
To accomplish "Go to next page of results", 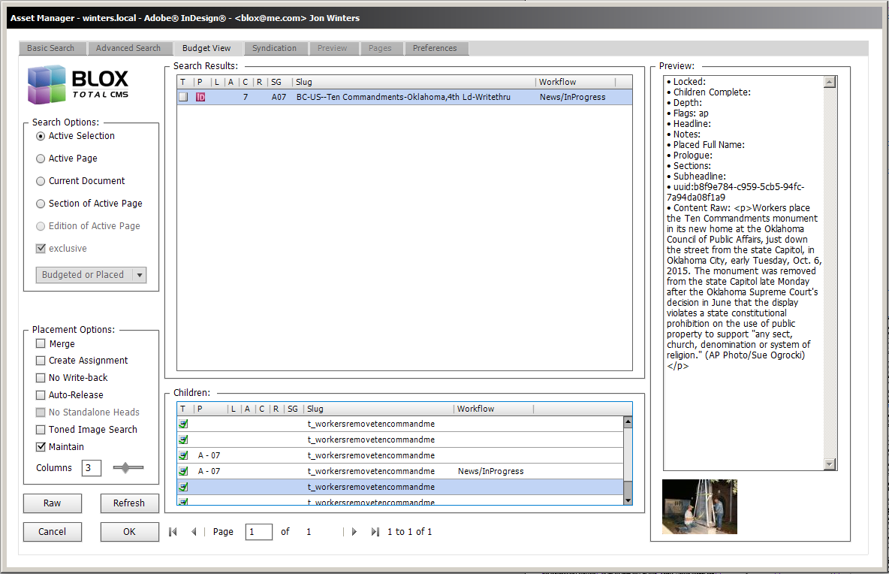I will point(354,532).
